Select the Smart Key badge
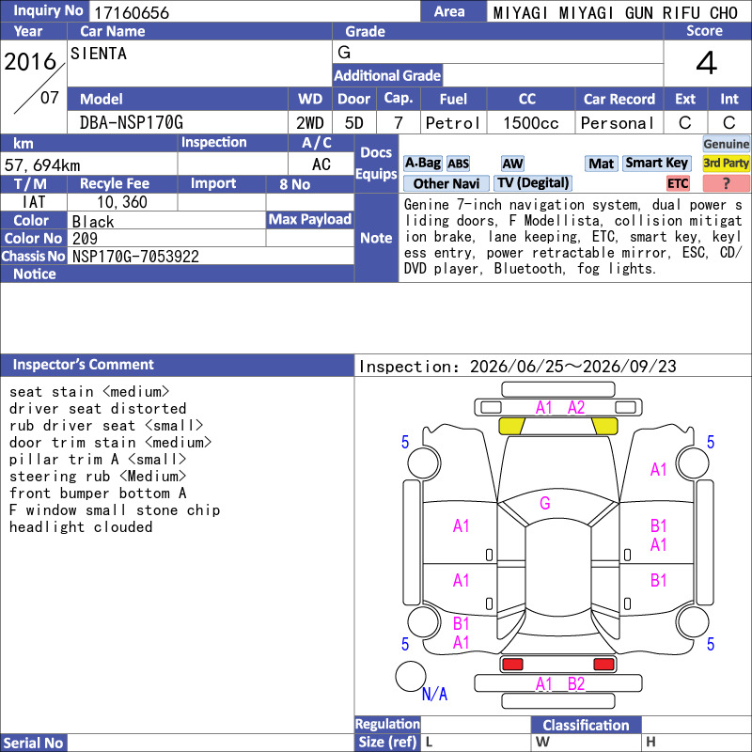 [656, 163]
